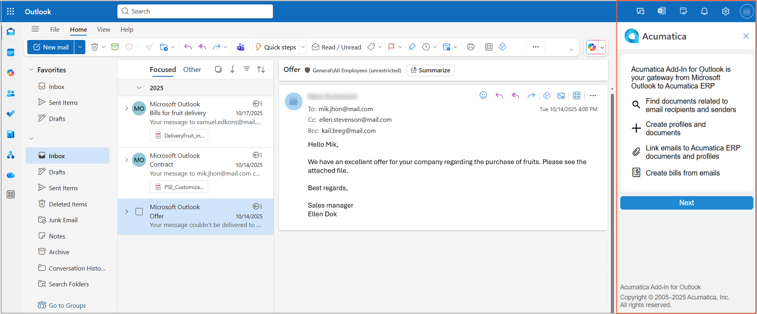The image size is (757, 314).
Task: Click the Search box
Action: point(195,11)
